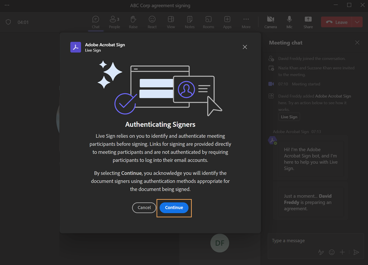Open the People panel

pyautogui.click(x=114, y=22)
